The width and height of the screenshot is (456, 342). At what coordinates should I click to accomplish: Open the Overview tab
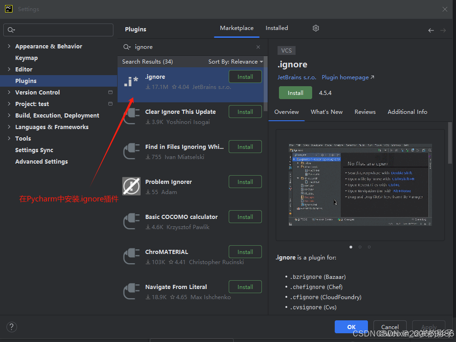(x=286, y=112)
